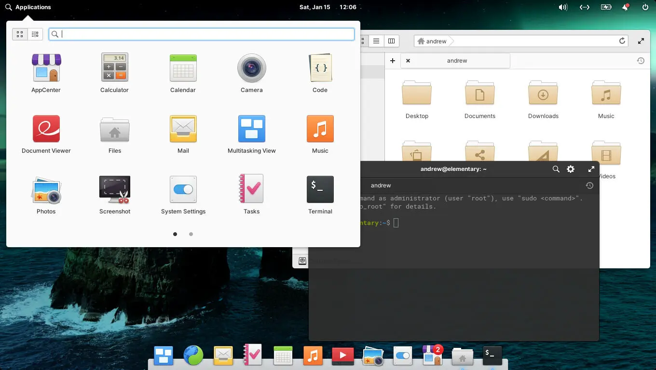Viewport: 656px width, 370px height.
Task: Focus the applications search field
Action: pyautogui.click(x=202, y=34)
